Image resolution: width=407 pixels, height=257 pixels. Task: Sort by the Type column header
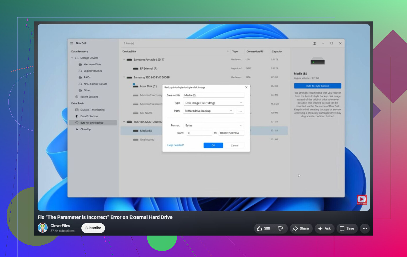click(x=235, y=52)
